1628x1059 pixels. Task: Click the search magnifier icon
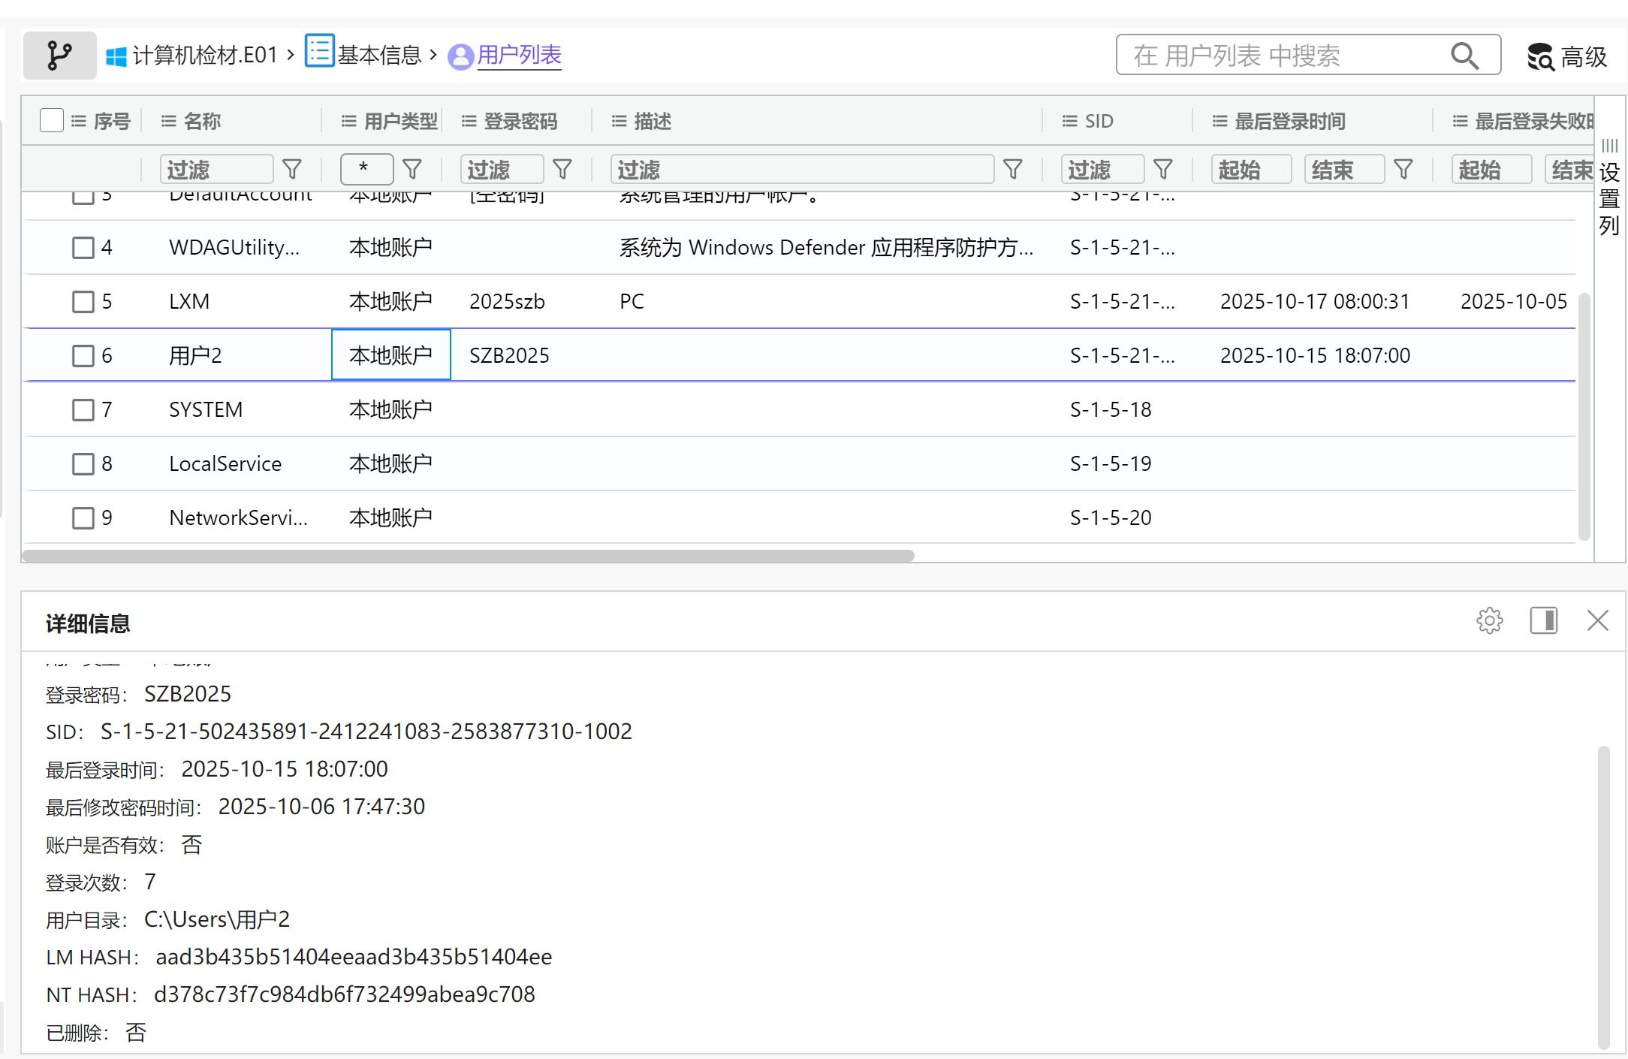click(x=1464, y=56)
